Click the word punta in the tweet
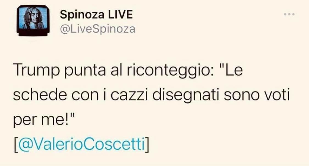The width and height of the screenshot is (309, 166). (85, 71)
